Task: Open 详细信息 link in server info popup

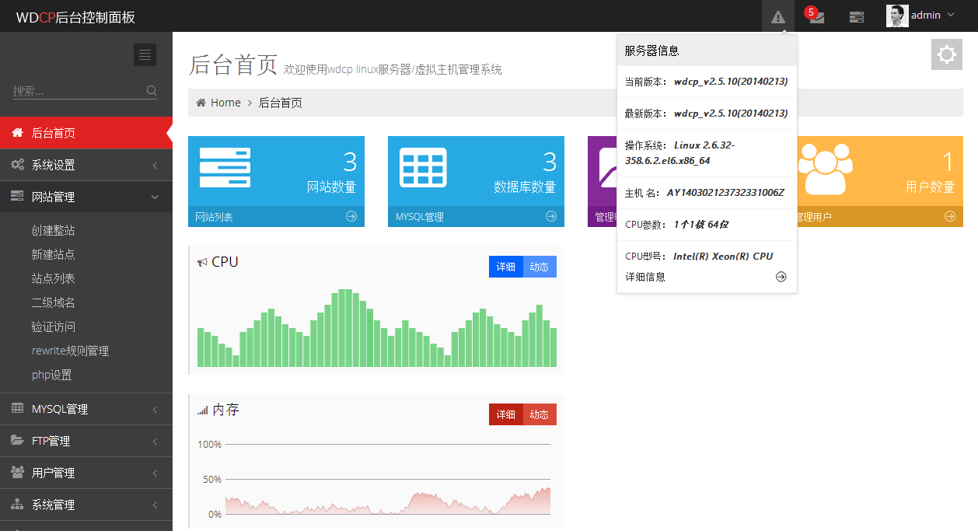Action: click(645, 277)
